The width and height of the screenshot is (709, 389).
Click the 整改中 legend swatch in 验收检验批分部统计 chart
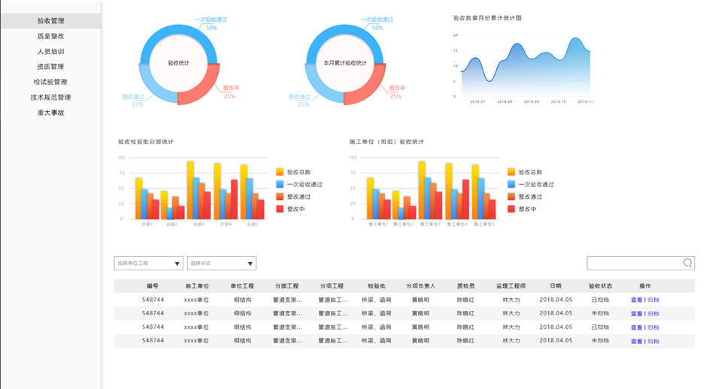click(280, 209)
